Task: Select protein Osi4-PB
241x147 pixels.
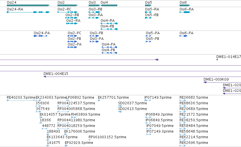Action: click(109, 53)
